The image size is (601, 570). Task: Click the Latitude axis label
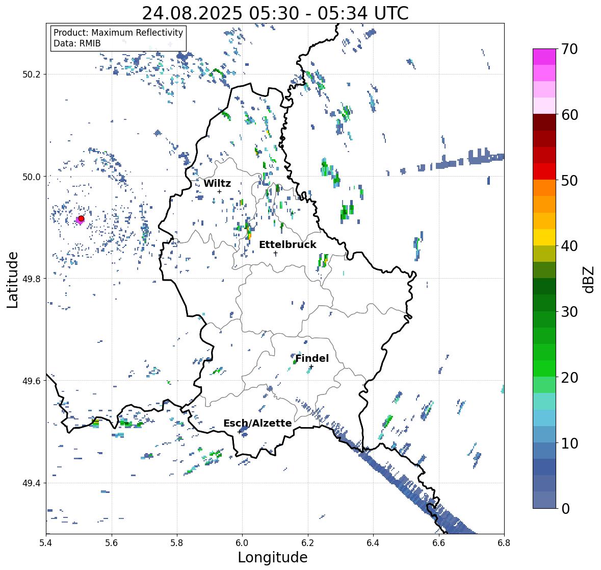point(12,280)
